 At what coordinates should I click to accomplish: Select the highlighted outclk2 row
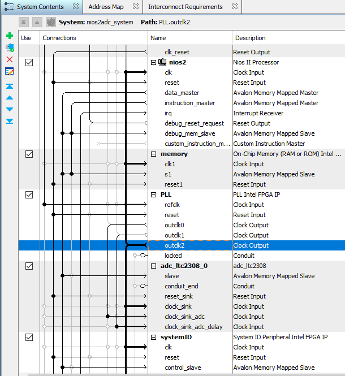click(182, 245)
